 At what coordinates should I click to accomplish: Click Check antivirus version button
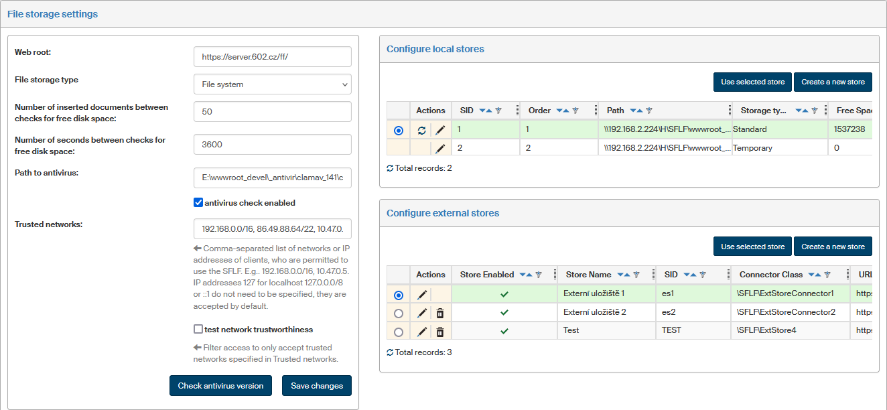point(221,386)
